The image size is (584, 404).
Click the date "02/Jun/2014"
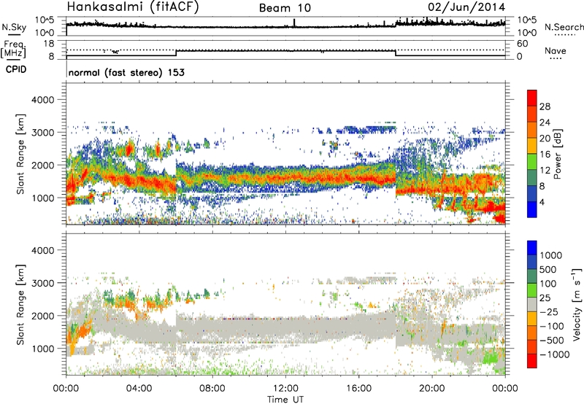(466, 7)
